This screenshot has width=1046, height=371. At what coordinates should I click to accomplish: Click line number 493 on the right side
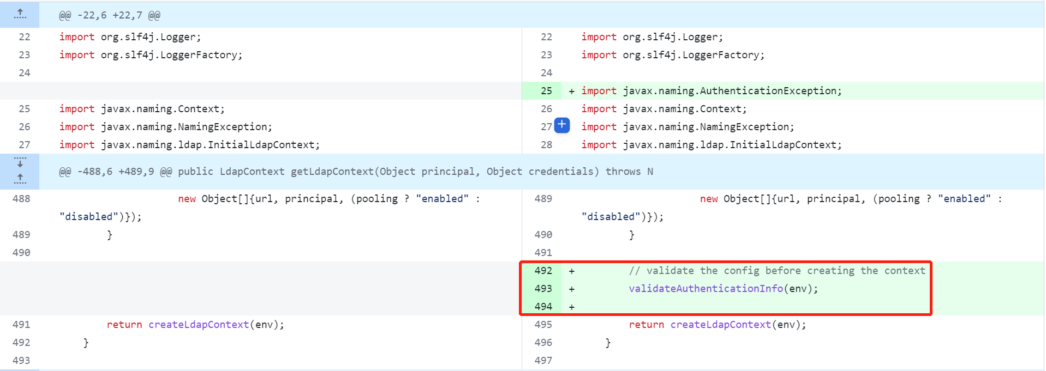pos(543,289)
